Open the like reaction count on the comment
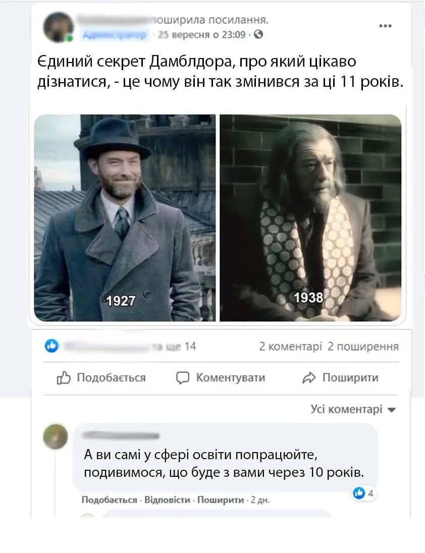The width and height of the screenshot is (425, 553). point(363,493)
